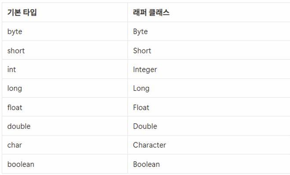Viewport: 290px width, 175px height.
Task: Select the int cell
Action: (x=65, y=69)
